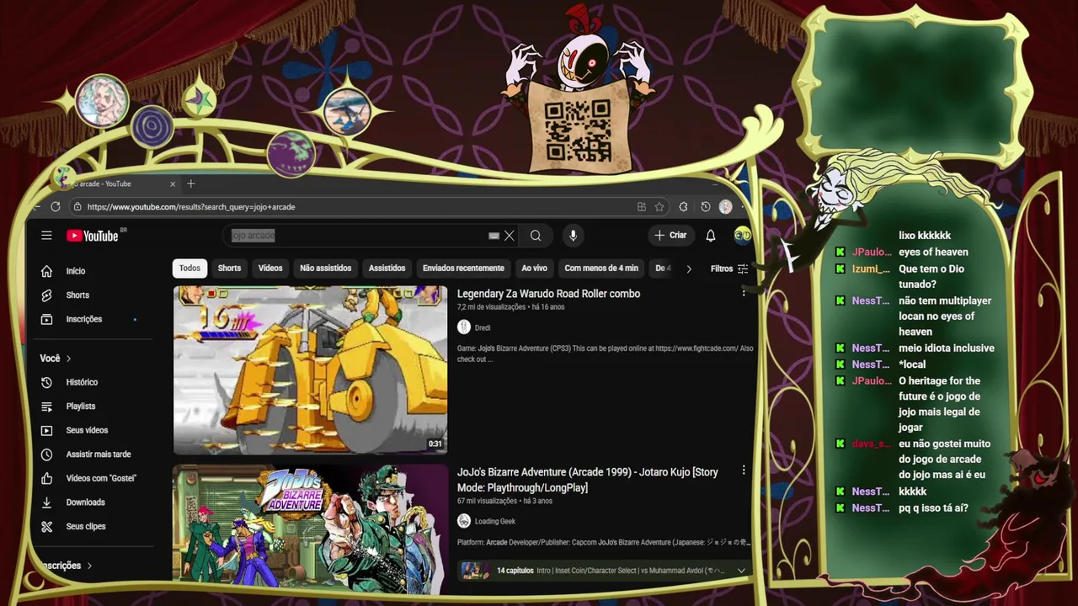This screenshot has height=606, width=1078.
Task: Select the Não assistidos filter chip
Action: point(325,268)
